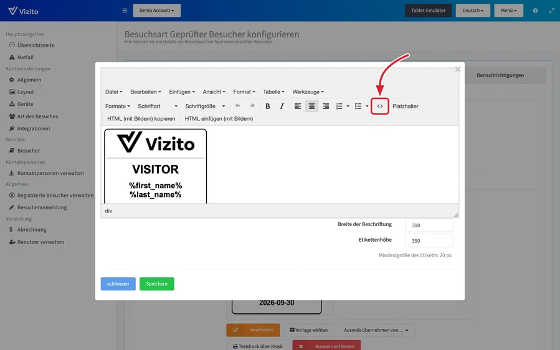Open Abrechnung in sidebar
The image size is (560, 350).
coord(27,230)
